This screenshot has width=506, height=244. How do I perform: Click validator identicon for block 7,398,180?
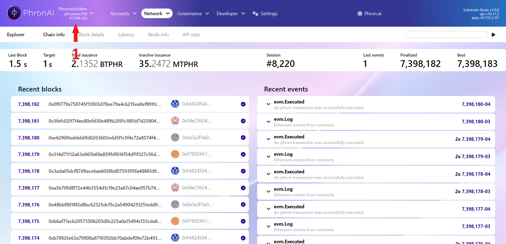pyautogui.click(x=175, y=138)
